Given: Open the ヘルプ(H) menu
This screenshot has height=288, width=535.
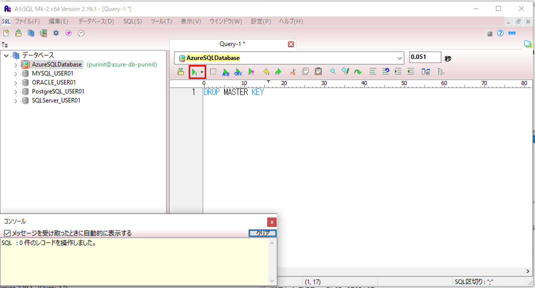Looking at the screenshot, I should click(x=291, y=21).
